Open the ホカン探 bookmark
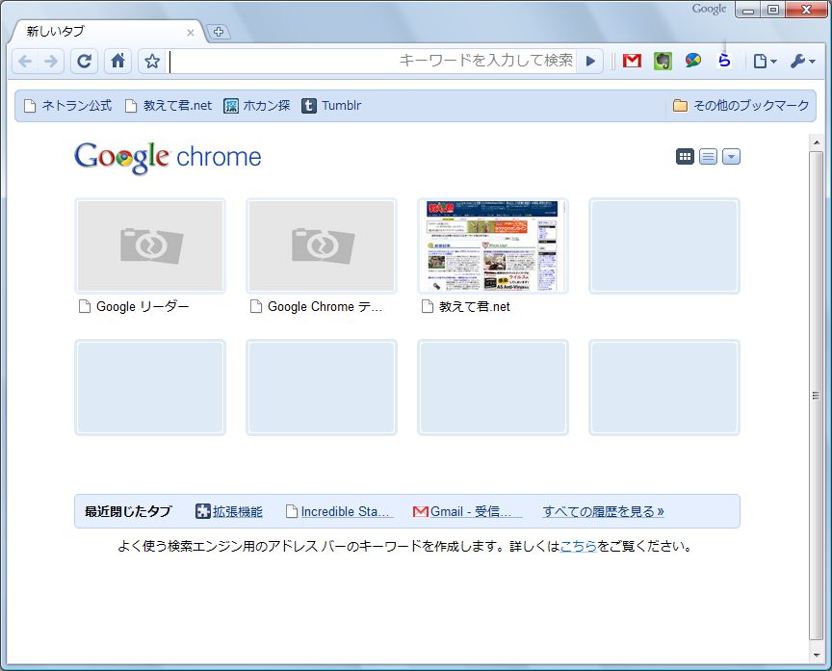 [x=257, y=106]
